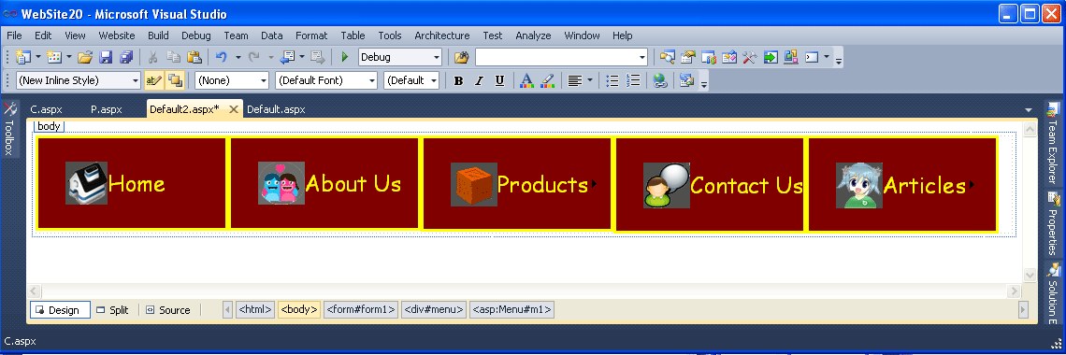Close the Default2.aspx tab
This screenshot has height=355, width=1066.
[x=233, y=109]
